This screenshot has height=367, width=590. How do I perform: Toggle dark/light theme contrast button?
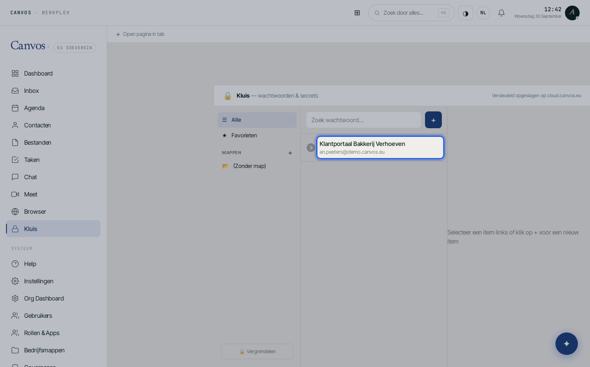tap(466, 13)
